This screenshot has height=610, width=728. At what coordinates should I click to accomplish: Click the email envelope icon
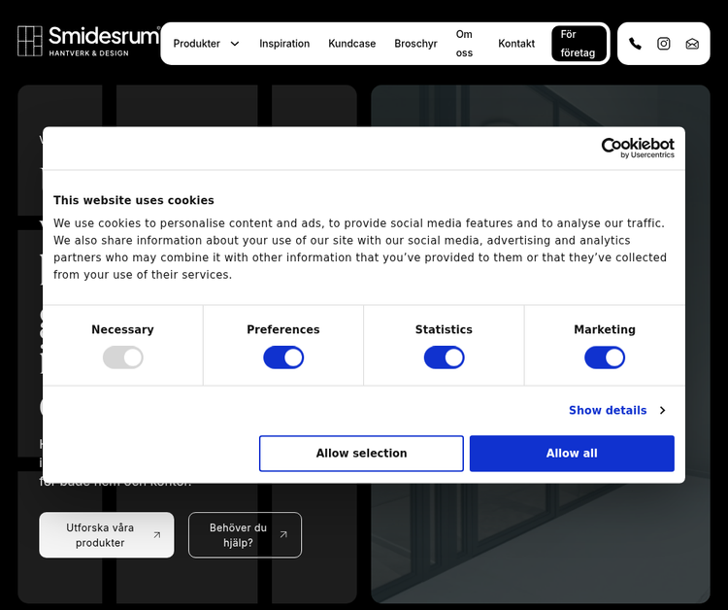point(692,44)
